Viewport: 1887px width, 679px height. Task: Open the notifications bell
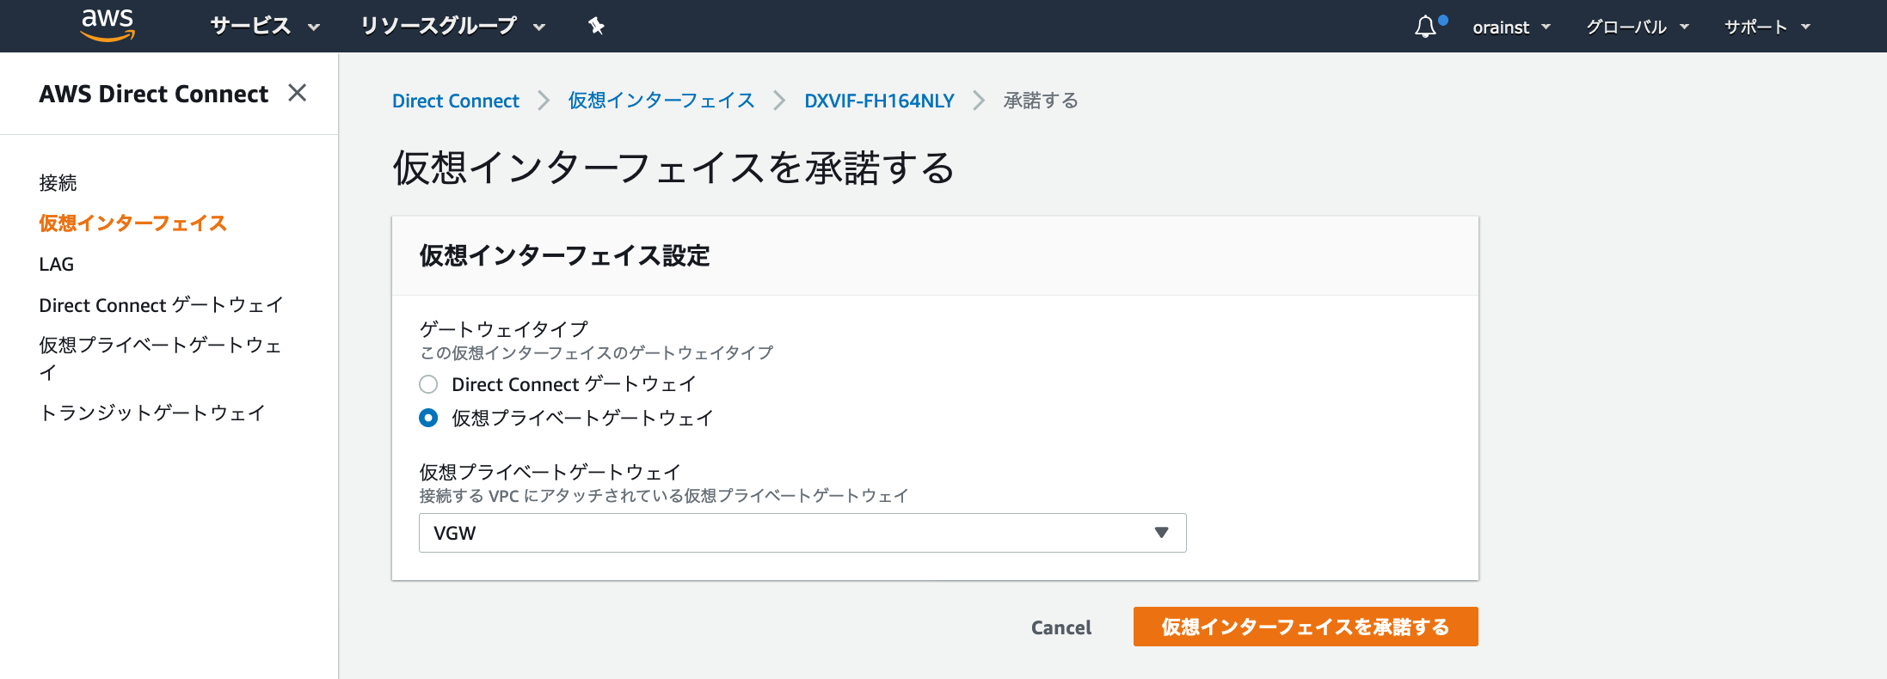1425,27
